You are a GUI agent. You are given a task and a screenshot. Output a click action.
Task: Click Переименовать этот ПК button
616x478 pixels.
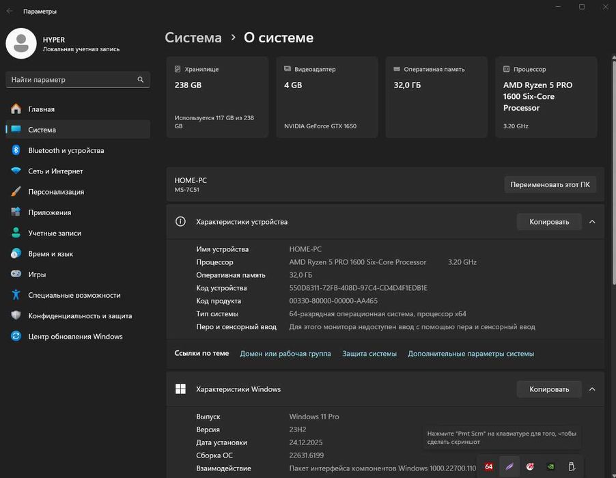coord(550,184)
